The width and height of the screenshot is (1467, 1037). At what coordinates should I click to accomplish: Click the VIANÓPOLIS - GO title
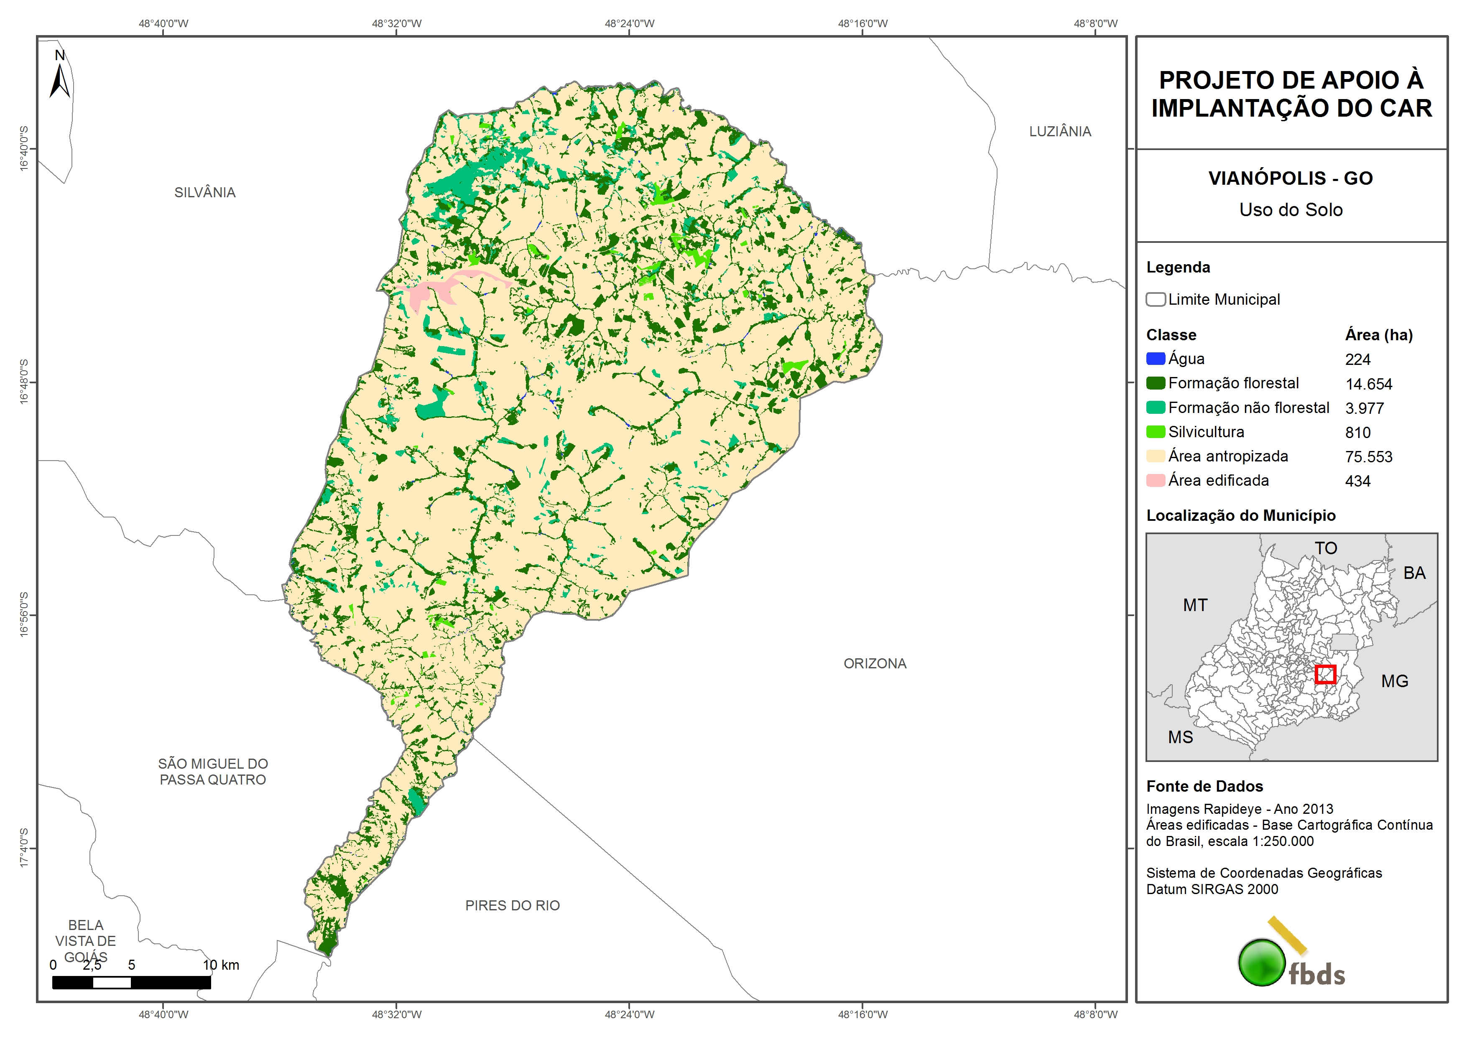click(x=1290, y=178)
